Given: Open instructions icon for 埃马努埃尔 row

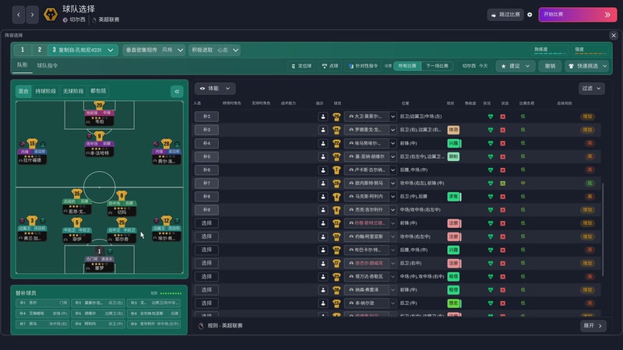Looking at the screenshot, I should (x=323, y=143).
